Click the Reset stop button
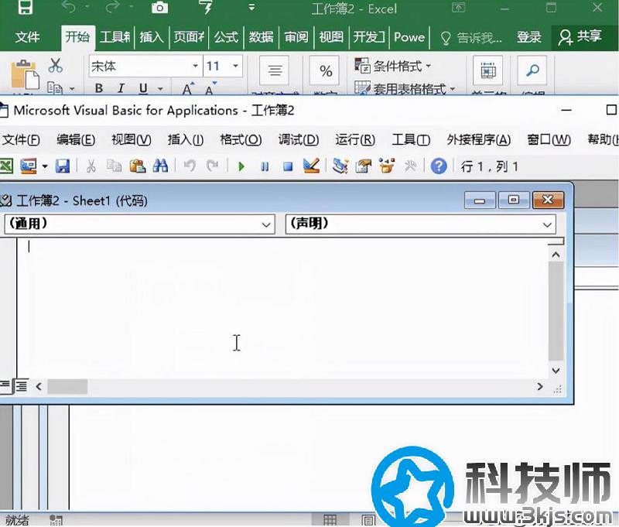 pyautogui.click(x=288, y=166)
